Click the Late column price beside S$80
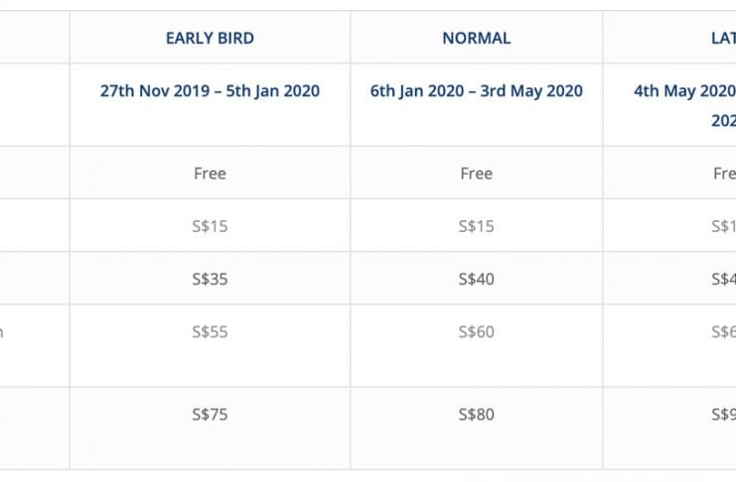This screenshot has width=736, height=482. pyautogui.click(x=723, y=415)
